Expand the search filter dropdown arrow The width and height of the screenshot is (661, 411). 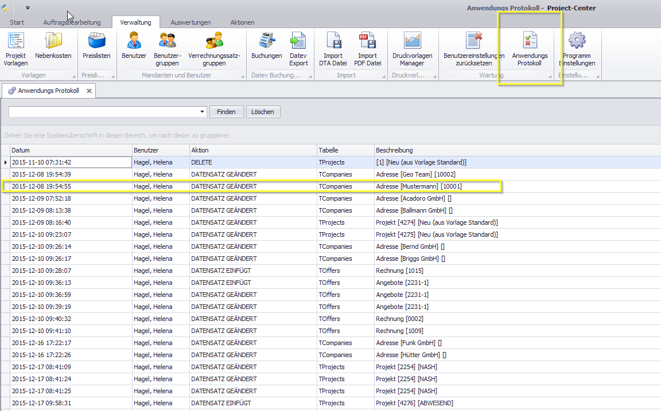point(203,112)
